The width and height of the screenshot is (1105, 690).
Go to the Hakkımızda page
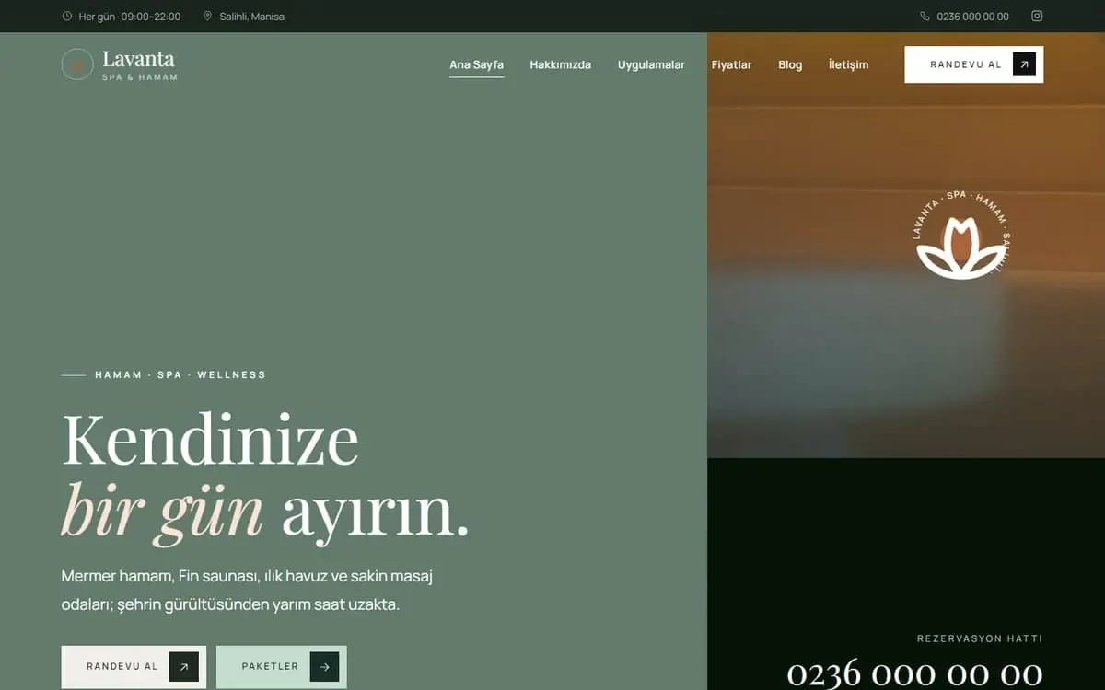coord(560,64)
